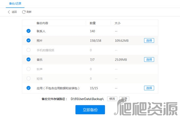Click the 铃声 row label
The width and height of the screenshot is (180, 119).
[x=40, y=69]
